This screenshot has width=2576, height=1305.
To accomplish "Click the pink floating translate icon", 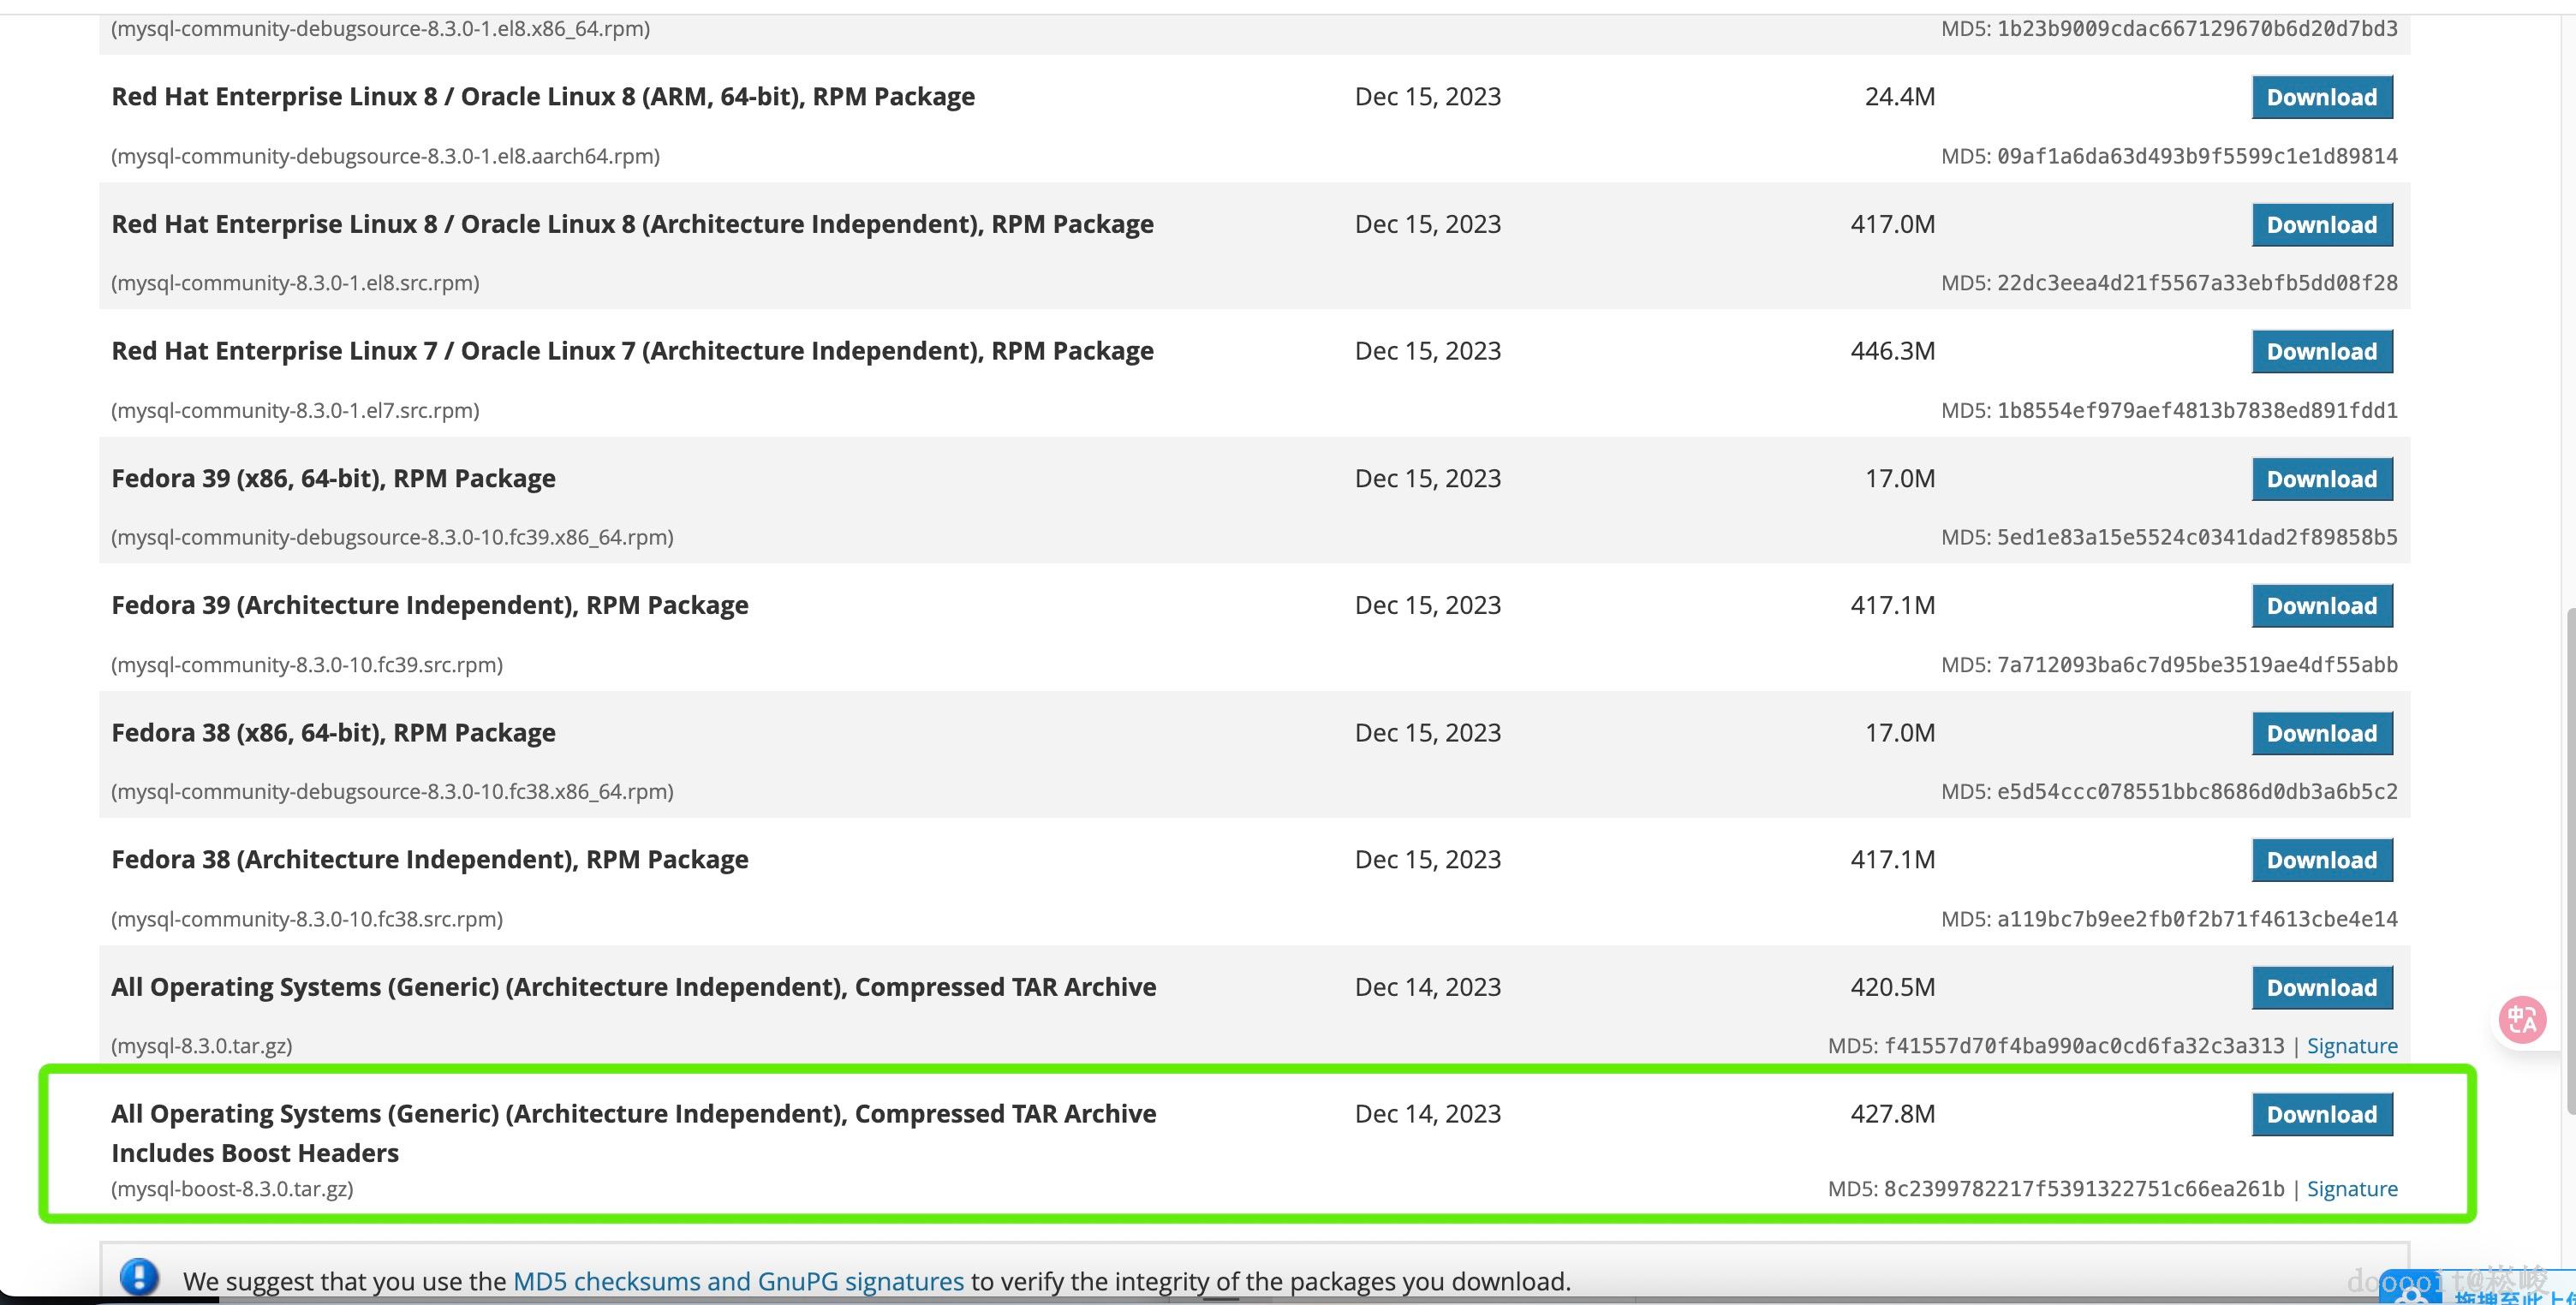I will [x=2522, y=1019].
